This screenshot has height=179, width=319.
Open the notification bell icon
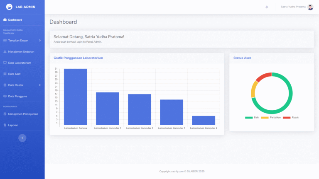coord(267,7)
